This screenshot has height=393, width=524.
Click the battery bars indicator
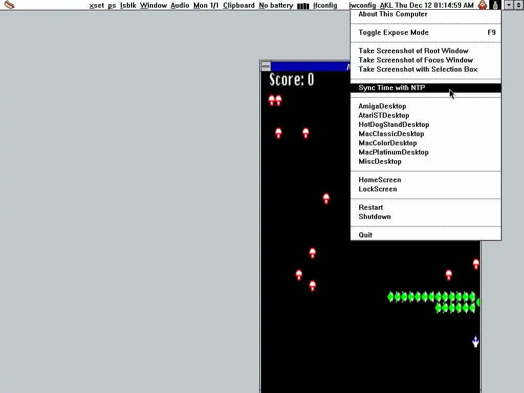pos(303,6)
